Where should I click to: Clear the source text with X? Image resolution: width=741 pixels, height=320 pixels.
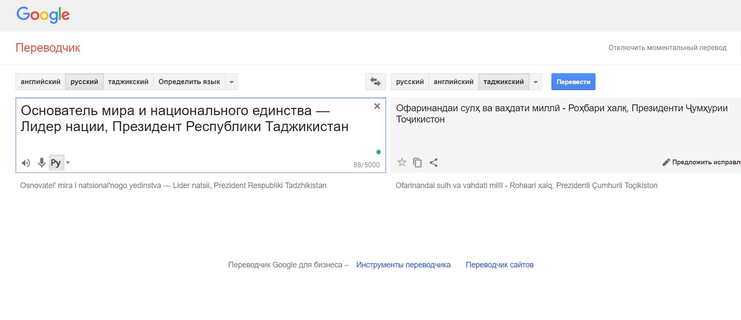[377, 106]
